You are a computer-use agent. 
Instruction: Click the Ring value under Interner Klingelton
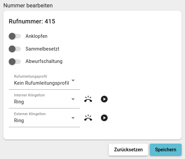coord(19,102)
